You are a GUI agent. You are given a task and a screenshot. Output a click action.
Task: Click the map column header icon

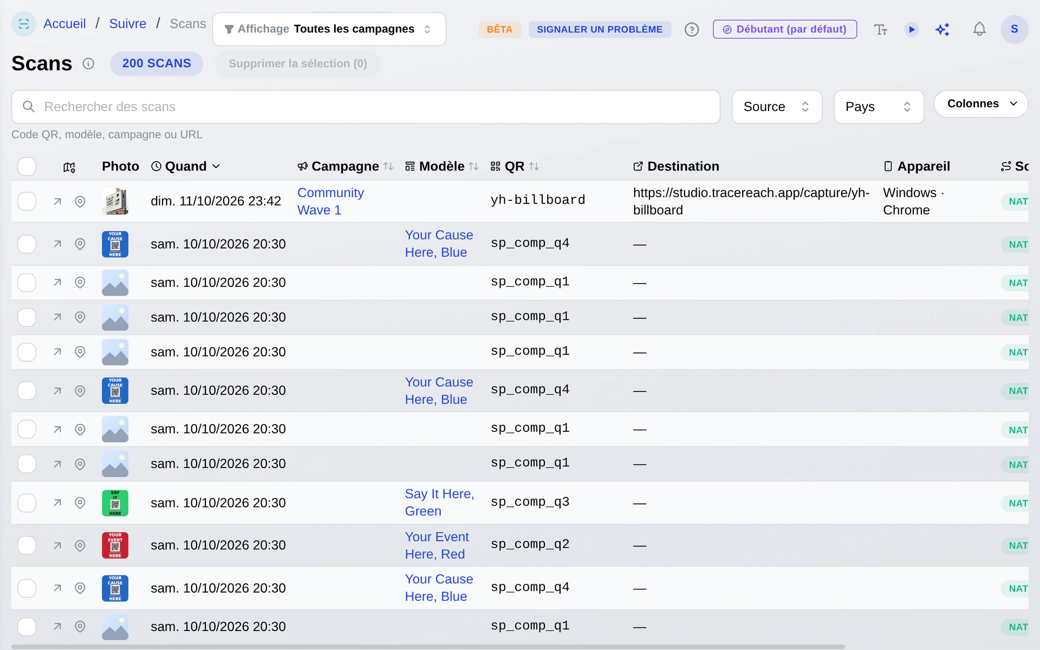point(69,167)
